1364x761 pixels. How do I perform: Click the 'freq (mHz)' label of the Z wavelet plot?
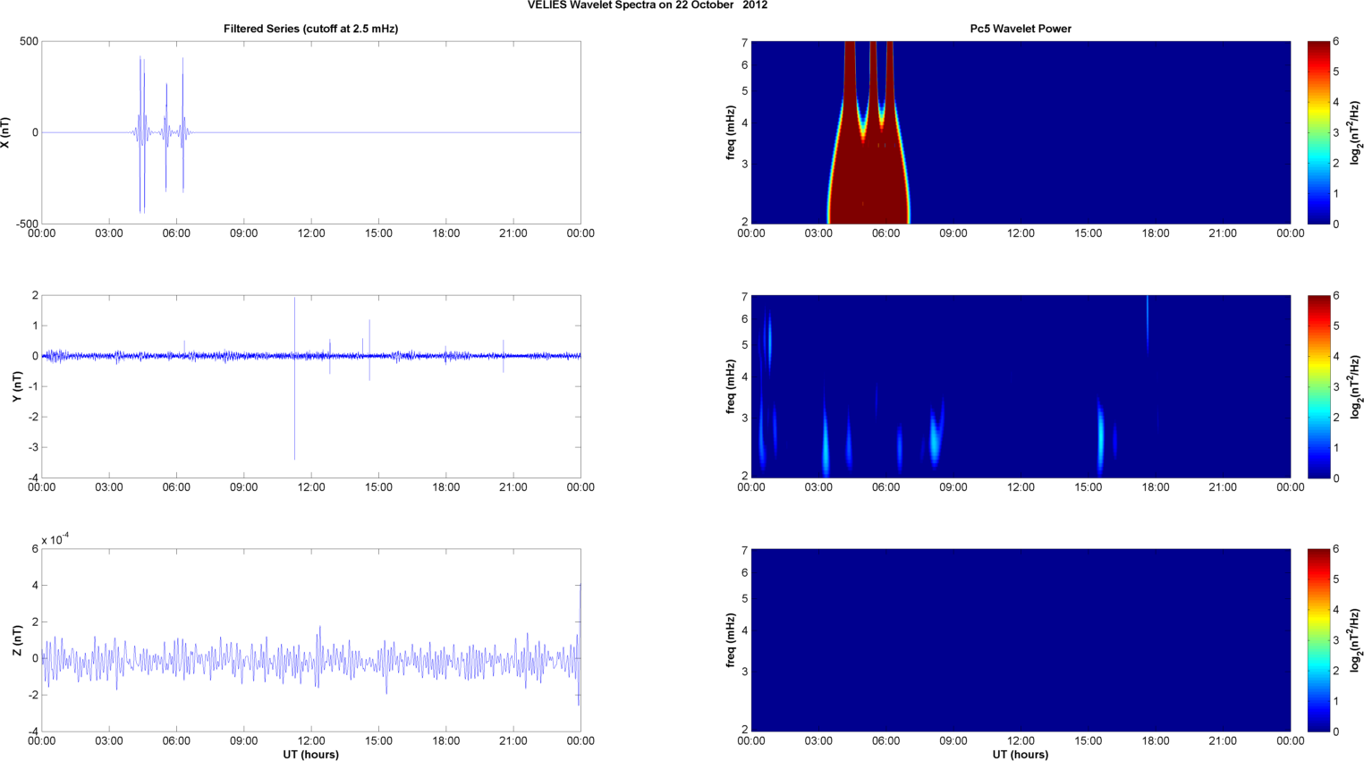pyautogui.click(x=731, y=640)
